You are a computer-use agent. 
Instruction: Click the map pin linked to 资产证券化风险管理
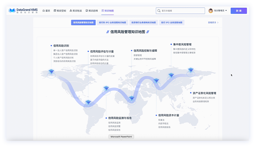tap(191, 70)
